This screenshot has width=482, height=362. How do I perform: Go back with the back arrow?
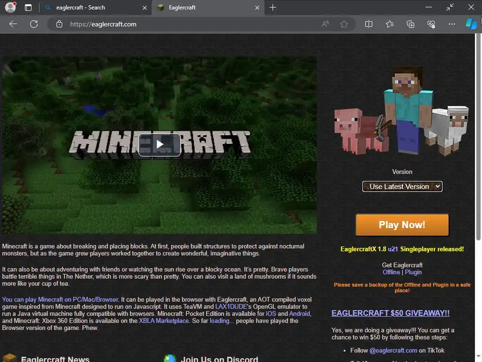point(13,24)
